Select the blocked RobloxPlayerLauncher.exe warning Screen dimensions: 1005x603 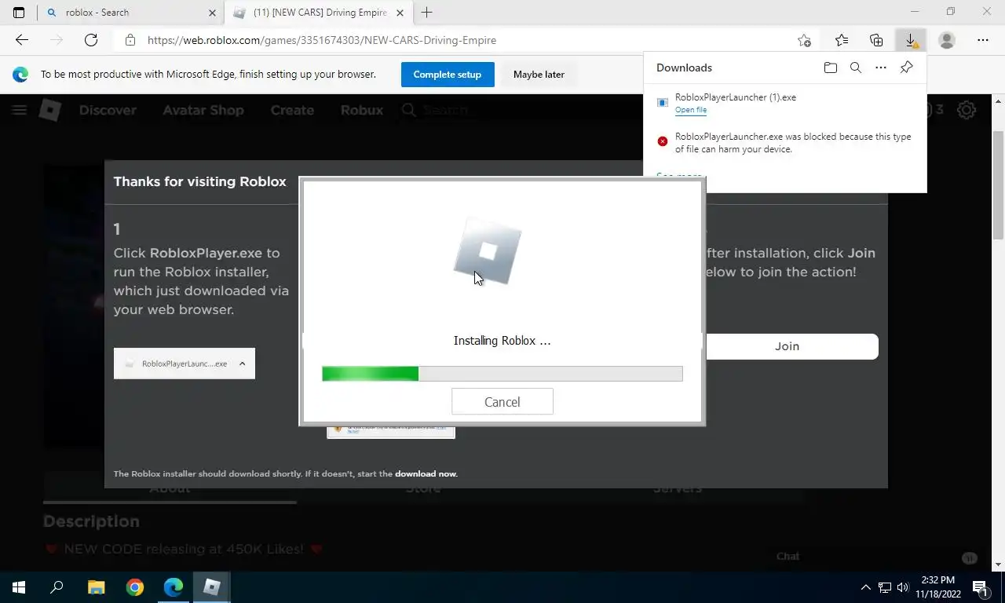point(785,143)
